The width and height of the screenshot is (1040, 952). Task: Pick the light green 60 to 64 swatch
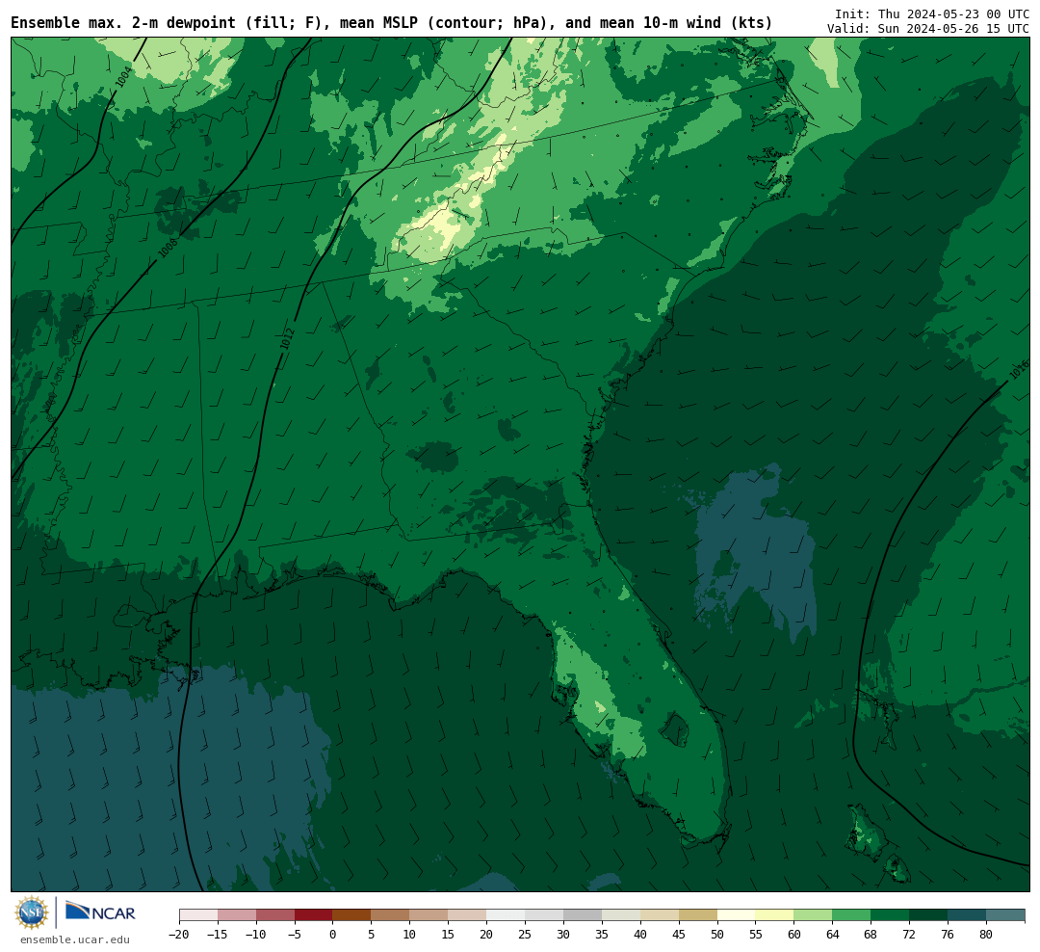(x=813, y=915)
